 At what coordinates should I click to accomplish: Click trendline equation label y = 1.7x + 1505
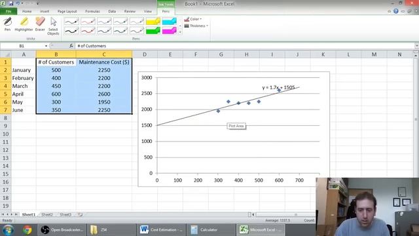click(x=278, y=87)
